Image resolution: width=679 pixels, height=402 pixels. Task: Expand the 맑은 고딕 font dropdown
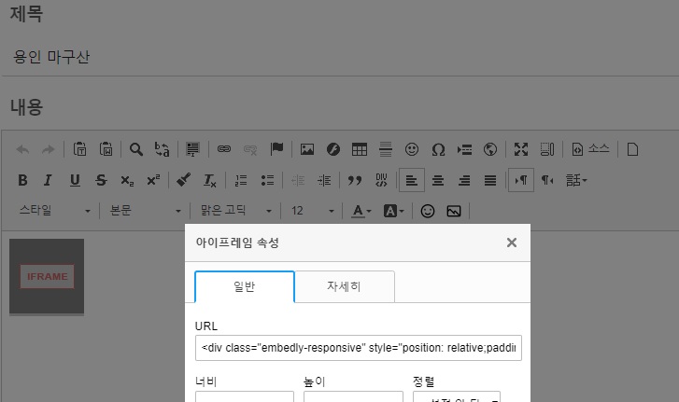coord(232,211)
